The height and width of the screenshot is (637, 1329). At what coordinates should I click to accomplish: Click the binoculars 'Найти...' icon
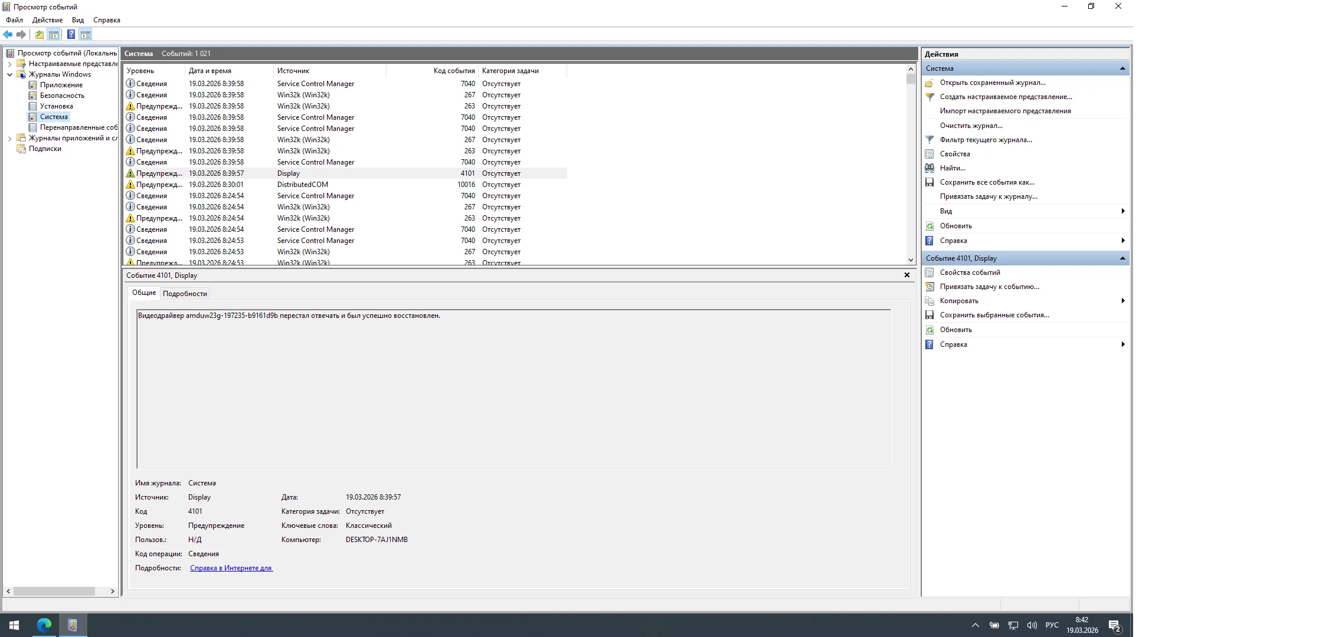tap(929, 168)
